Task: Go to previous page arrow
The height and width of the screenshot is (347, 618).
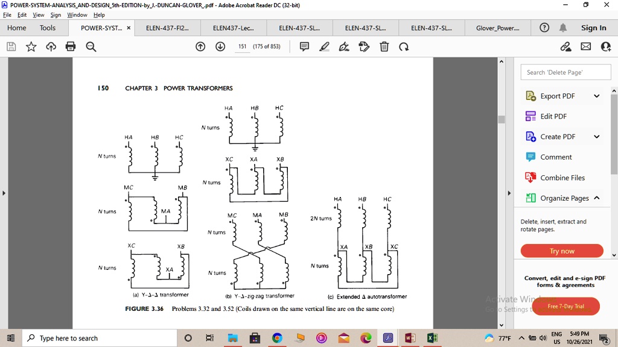Action: 200,47
